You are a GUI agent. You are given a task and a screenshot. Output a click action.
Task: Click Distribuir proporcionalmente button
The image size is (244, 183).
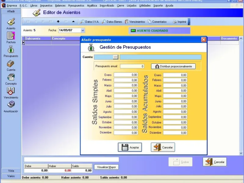[173, 66]
